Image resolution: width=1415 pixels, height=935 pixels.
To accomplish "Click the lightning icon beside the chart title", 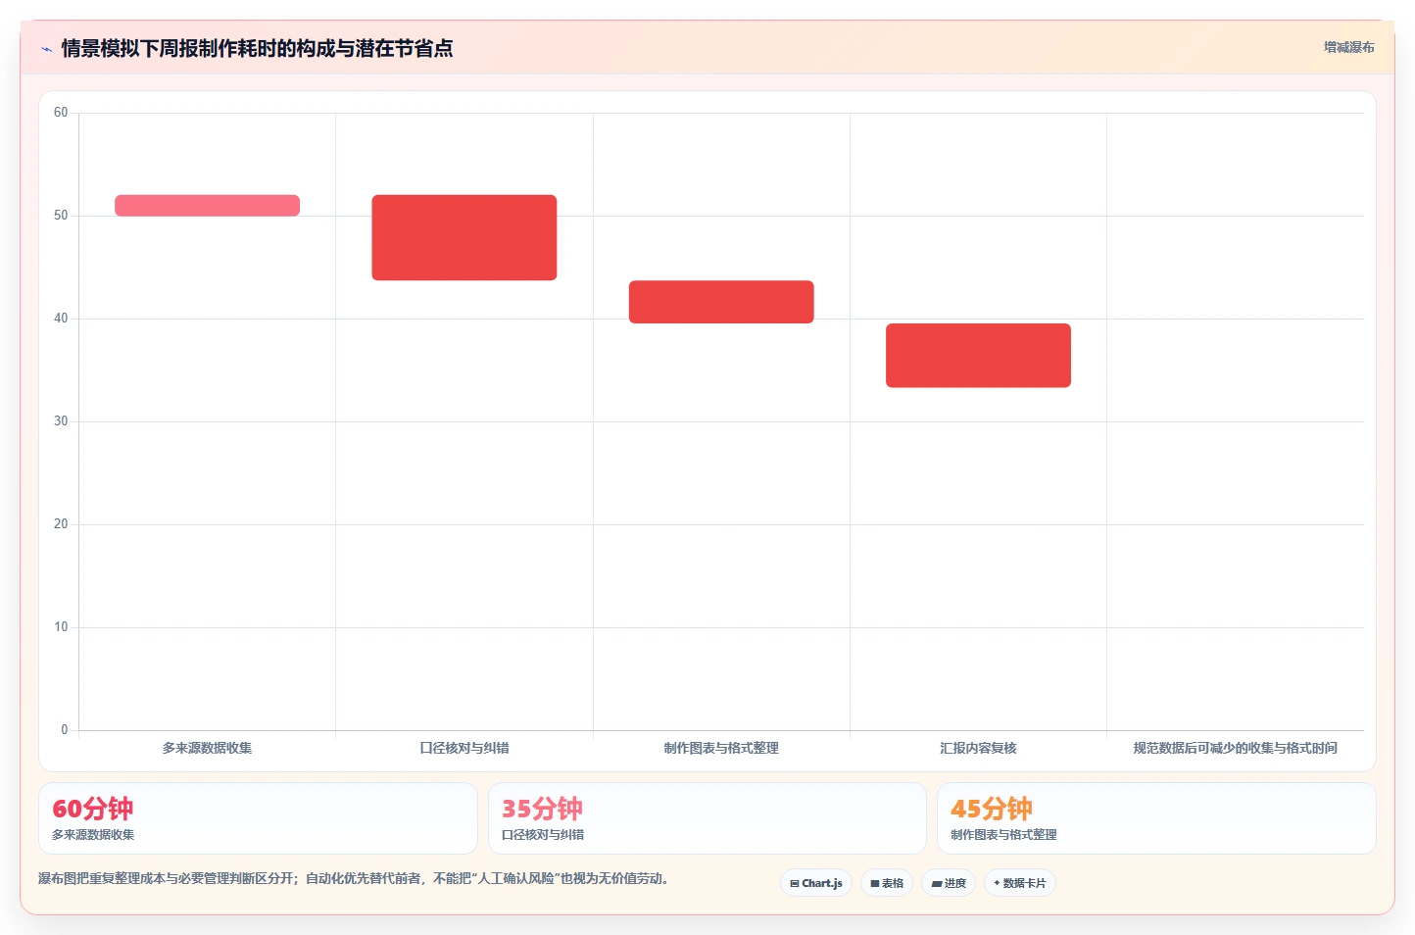I will pos(46,49).
